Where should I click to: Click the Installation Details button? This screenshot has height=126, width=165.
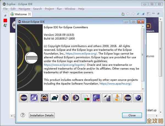click(x=42, y=115)
